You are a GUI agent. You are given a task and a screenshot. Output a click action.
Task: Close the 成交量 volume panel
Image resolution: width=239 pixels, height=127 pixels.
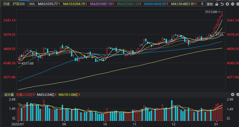pos(233,94)
